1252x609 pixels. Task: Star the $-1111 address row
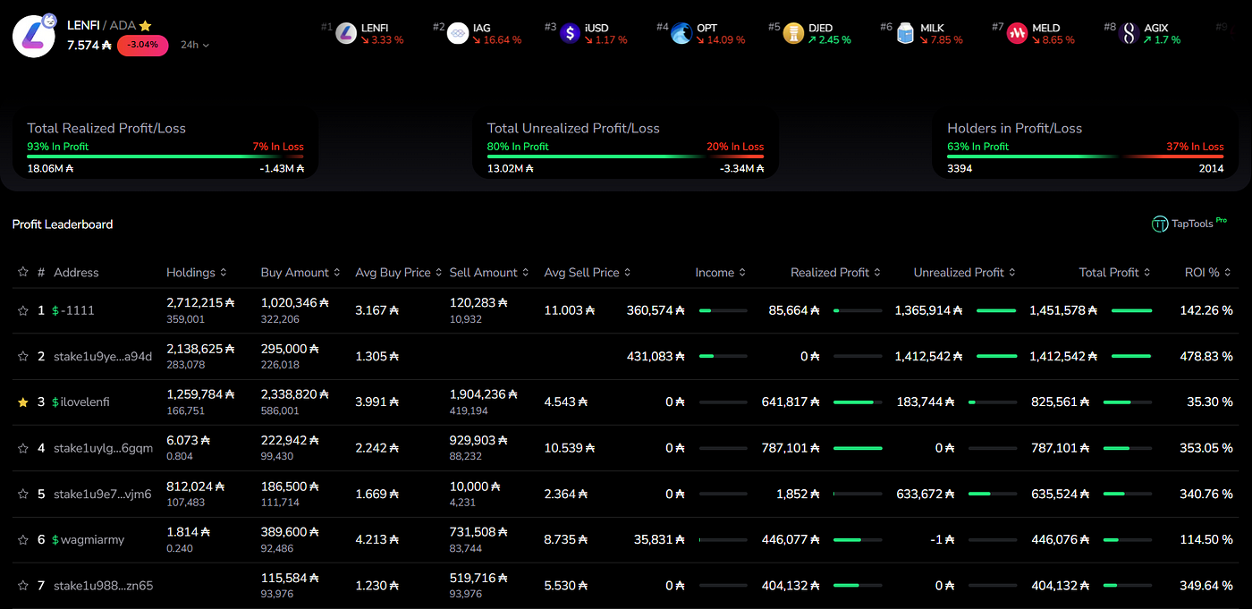[x=23, y=310]
